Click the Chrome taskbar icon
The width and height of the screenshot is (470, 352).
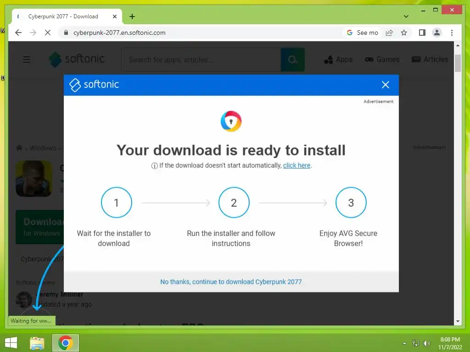coord(65,343)
